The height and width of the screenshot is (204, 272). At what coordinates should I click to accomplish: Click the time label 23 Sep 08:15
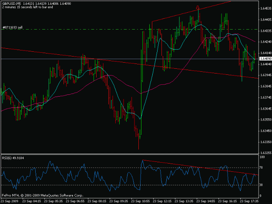[x=97, y=201]
